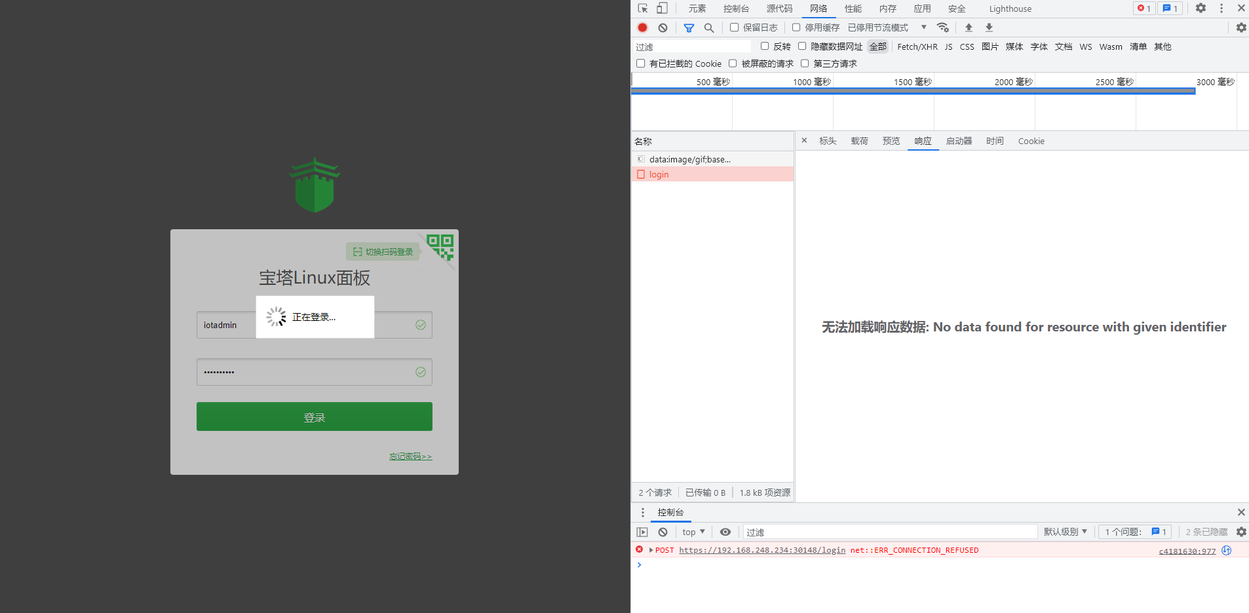Viewport: 1249px width, 613px height.
Task: Open the Headers tab for login request
Action: pos(828,141)
